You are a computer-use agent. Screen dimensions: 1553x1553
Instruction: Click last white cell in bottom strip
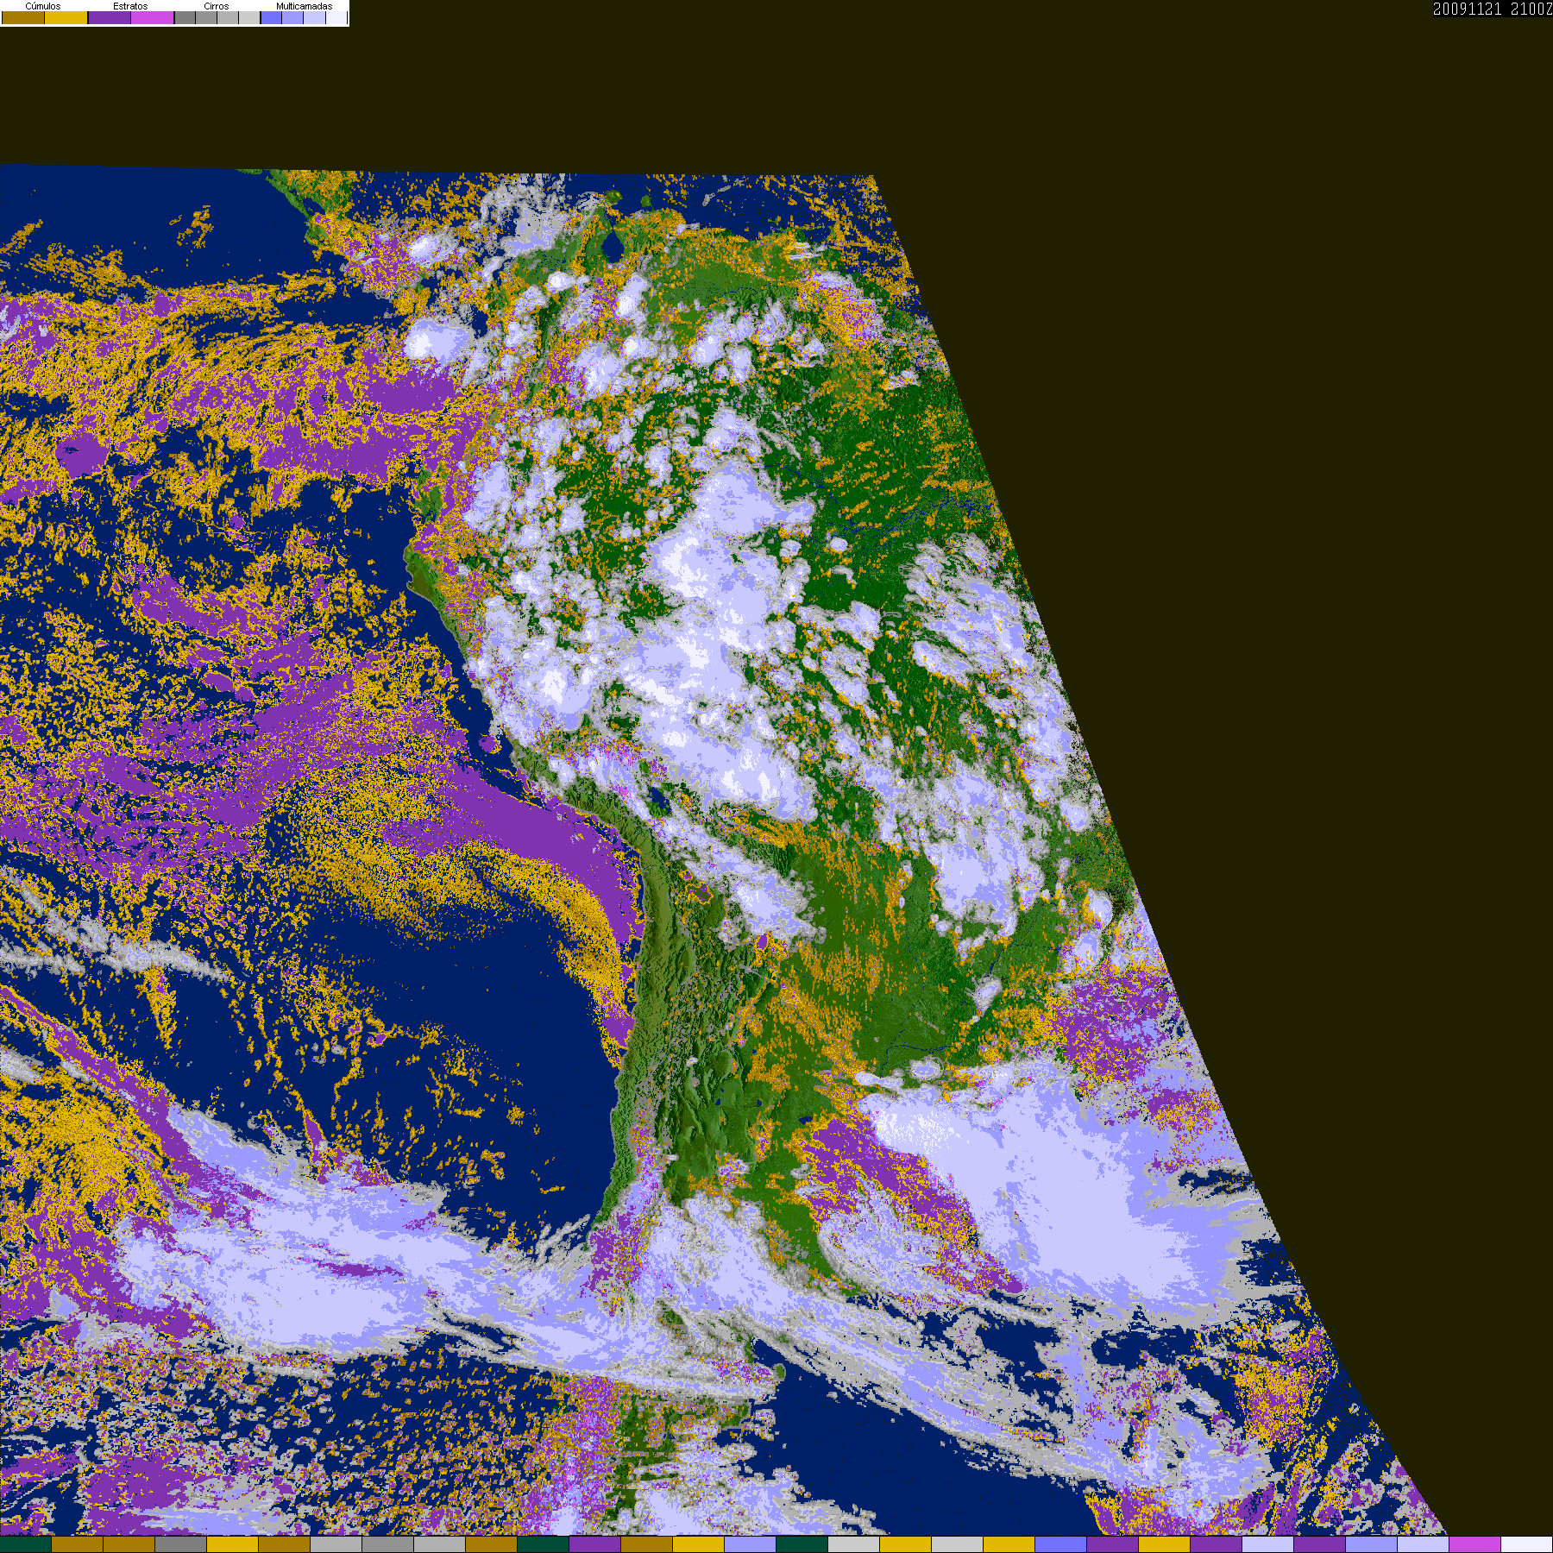pyautogui.click(x=1527, y=1545)
